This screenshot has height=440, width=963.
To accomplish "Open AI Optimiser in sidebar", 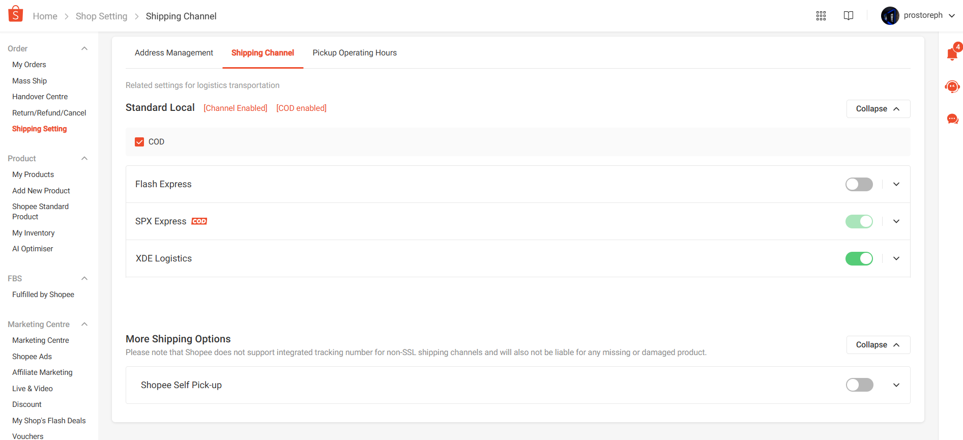I will (33, 249).
